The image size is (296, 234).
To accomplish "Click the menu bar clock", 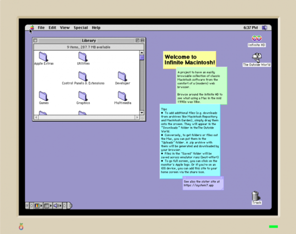I will tap(250, 28).
